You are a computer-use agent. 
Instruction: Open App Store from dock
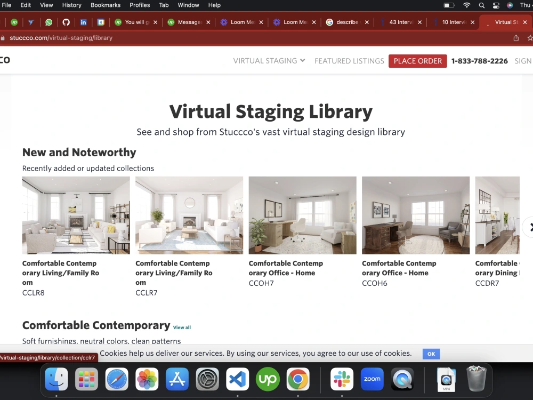177,379
